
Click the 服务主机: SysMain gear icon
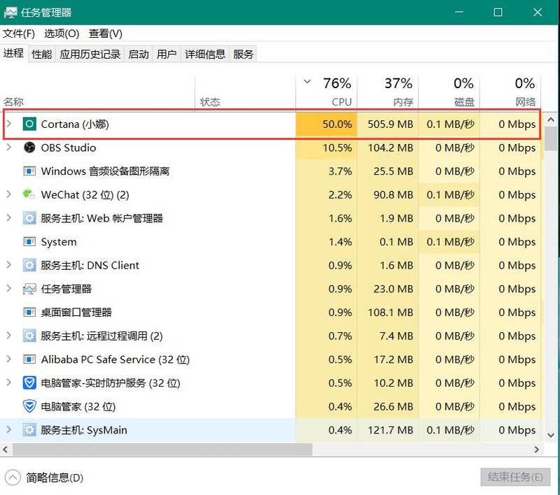click(x=29, y=430)
